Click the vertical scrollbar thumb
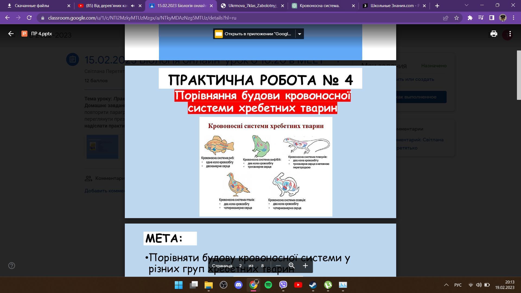The height and width of the screenshot is (293, 521). pos(519,75)
